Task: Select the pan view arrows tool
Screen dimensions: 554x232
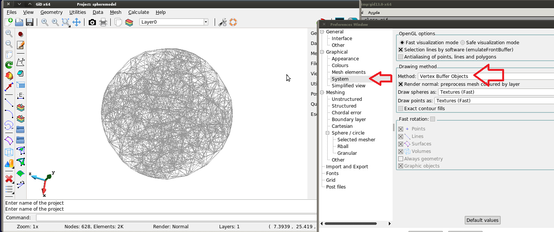Action: coord(77,22)
